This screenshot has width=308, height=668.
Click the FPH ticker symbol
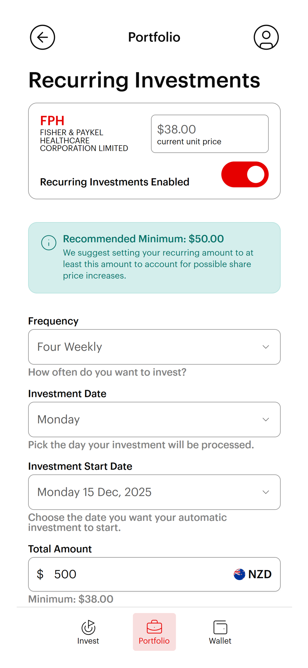pyautogui.click(x=52, y=121)
